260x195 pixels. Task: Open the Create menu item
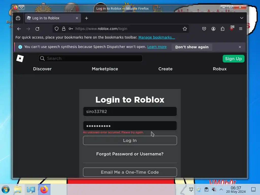point(166,69)
